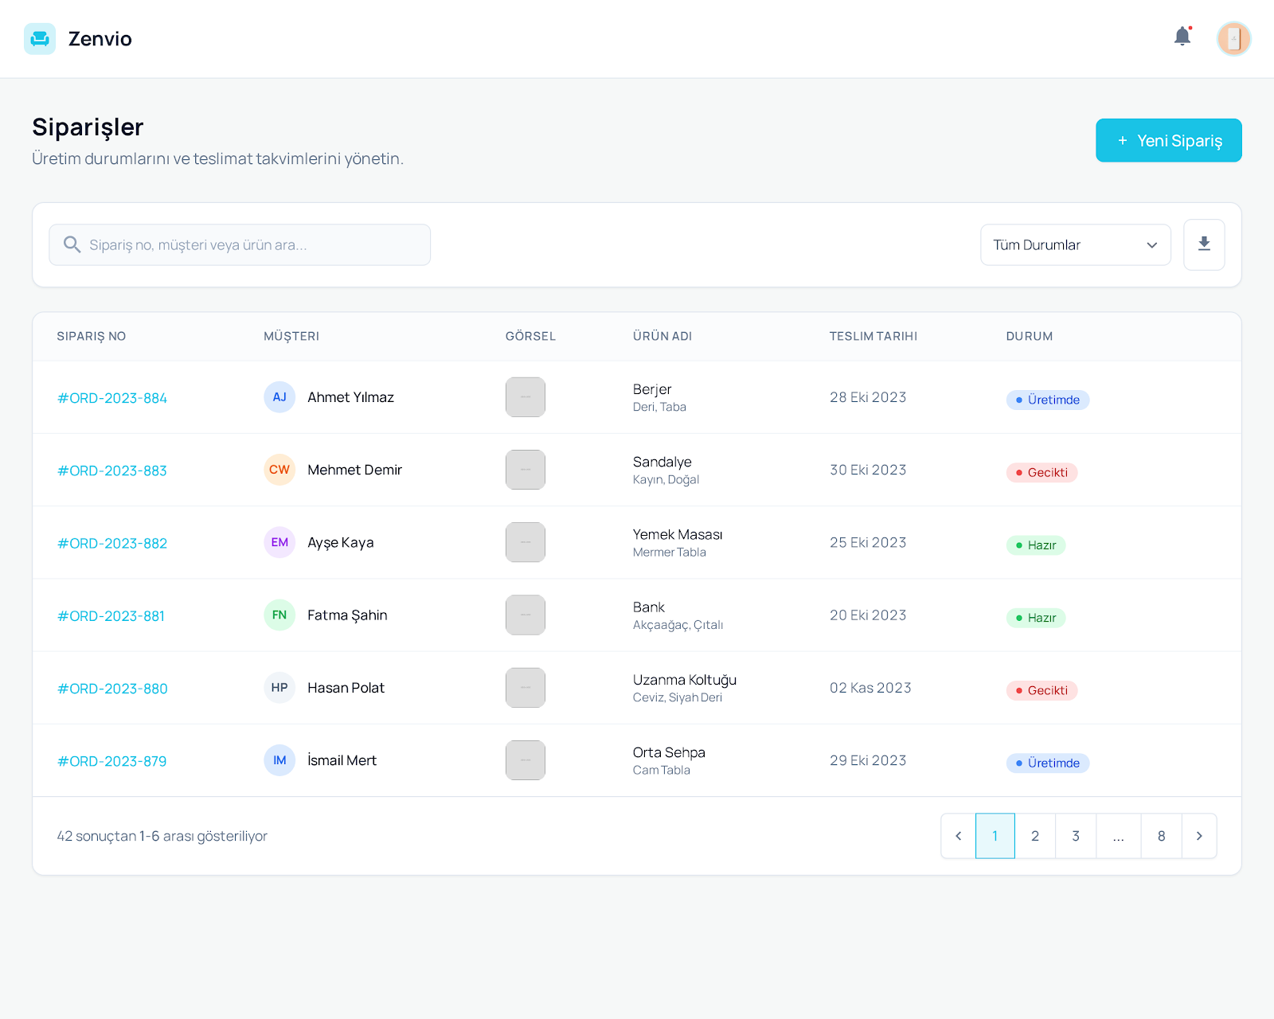The height and width of the screenshot is (1019, 1274).
Task: Click Ahmet Yılmaz's AJ avatar badge
Action: 279,397
